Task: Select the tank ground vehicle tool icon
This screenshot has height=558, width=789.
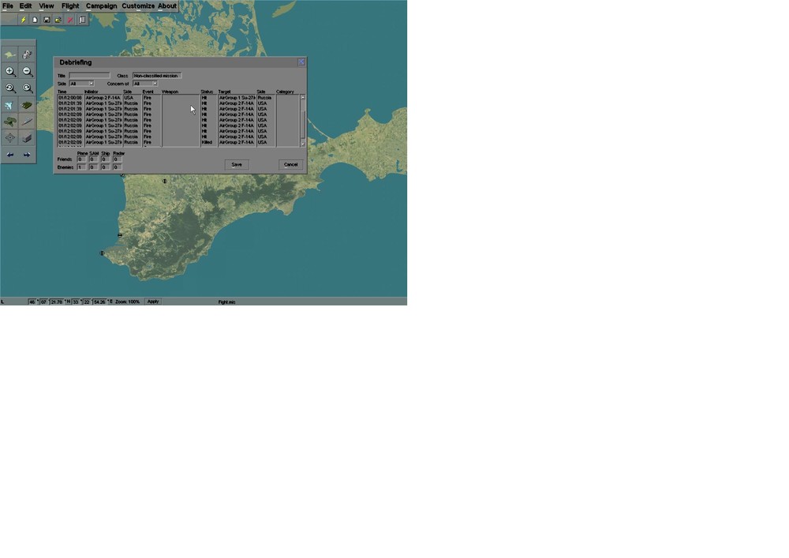Action: (x=27, y=105)
